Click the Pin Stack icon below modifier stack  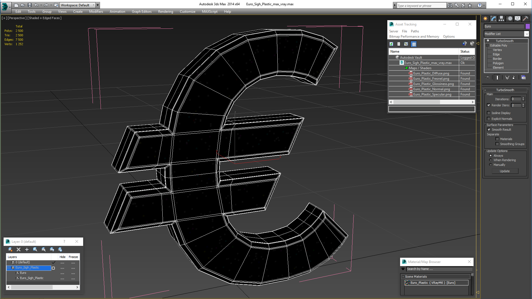pyautogui.click(x=488, y=78)
